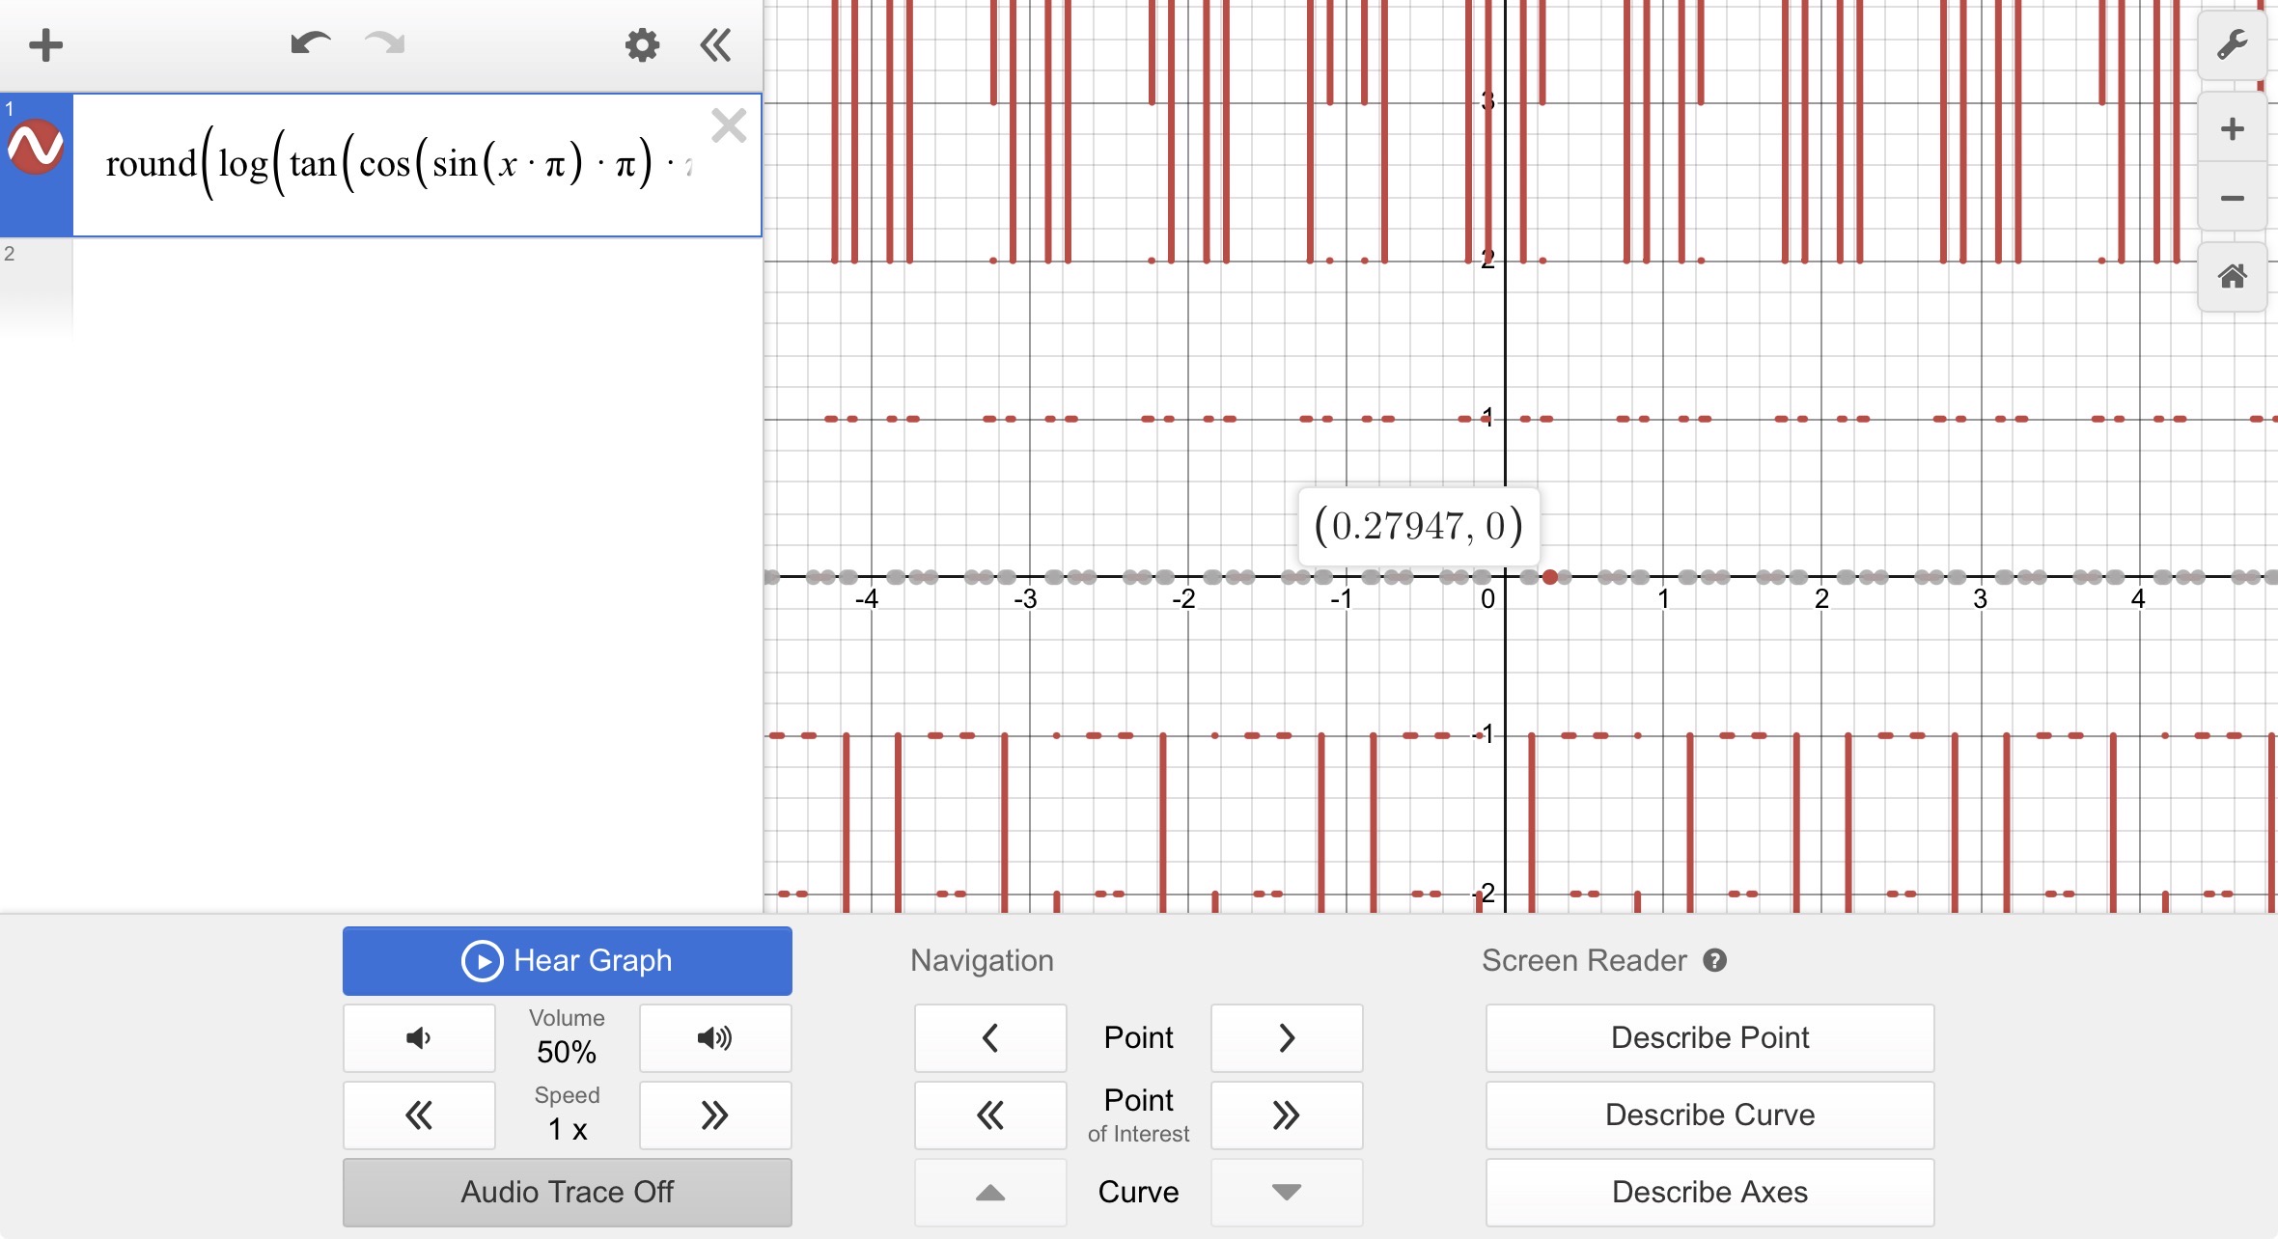Screen dimensions: 2278x1239
Task: Increase the audio volume
Action: (x=715, y=1038)
